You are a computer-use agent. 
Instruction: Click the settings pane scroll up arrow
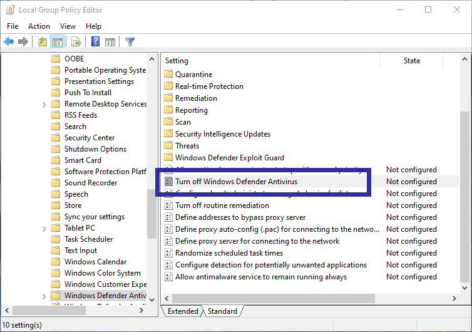464,60
